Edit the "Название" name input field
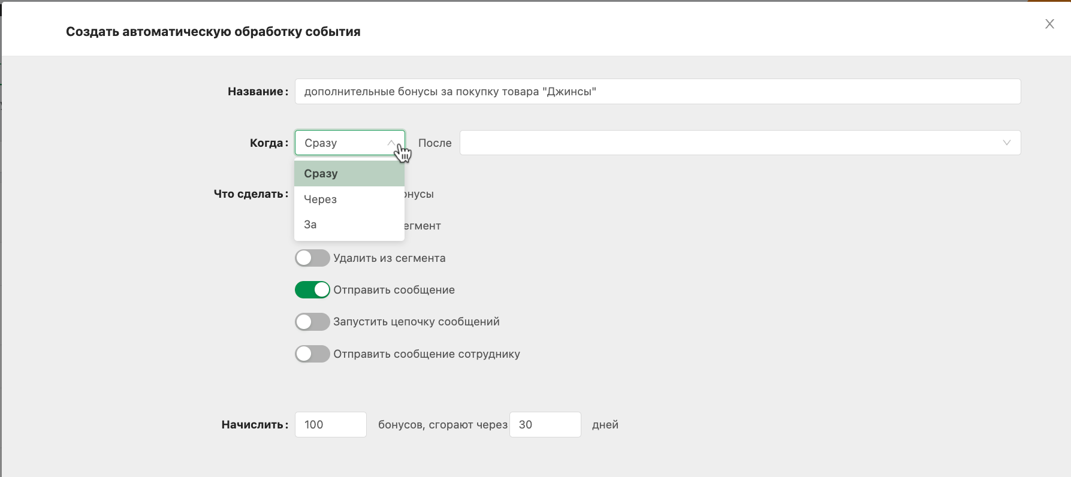Viewport: 1071px width, 477px height. coord(657,92)
